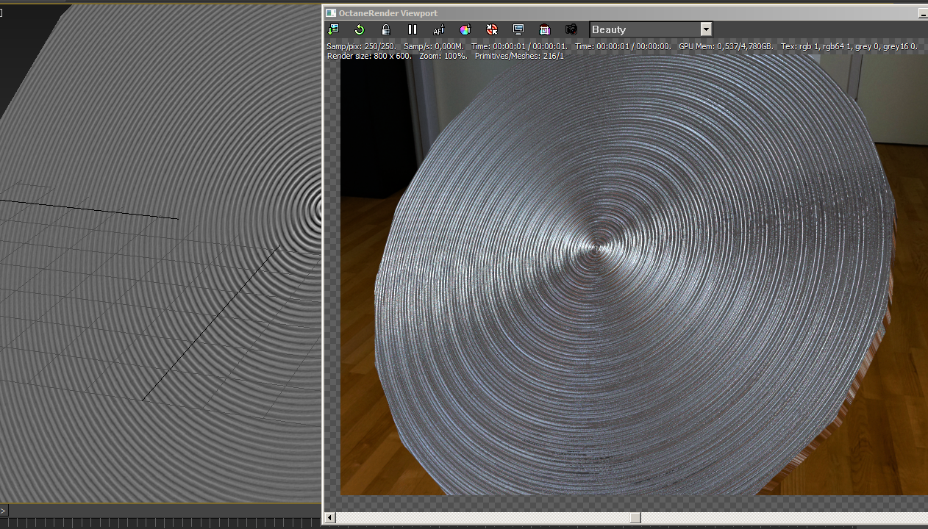
Task: Pause the Octane render
Action: coord(413,29)
